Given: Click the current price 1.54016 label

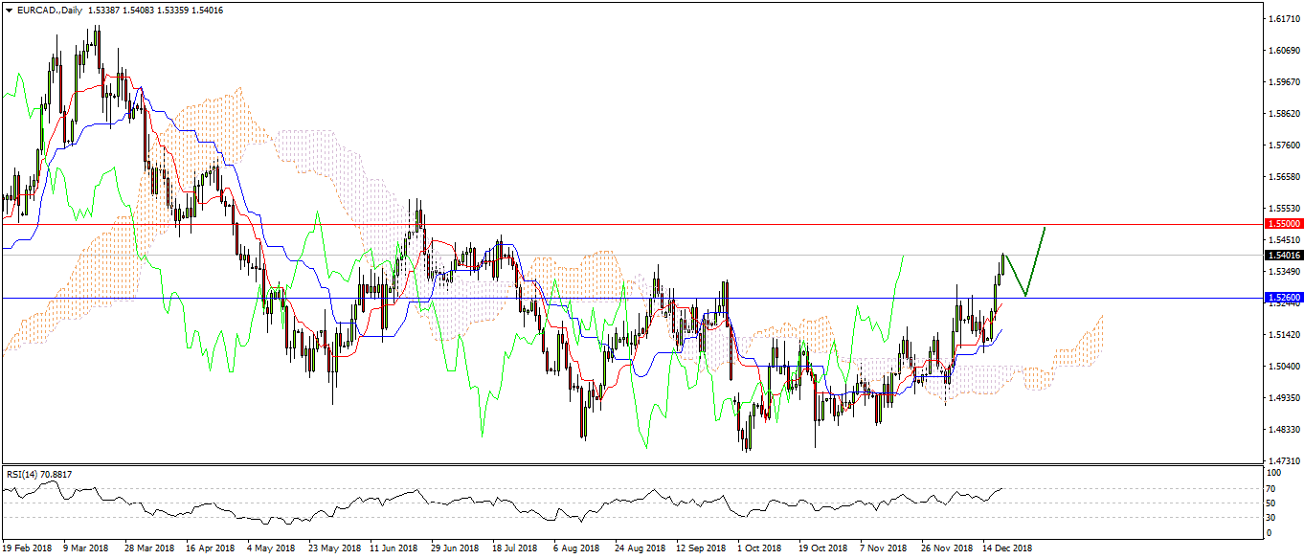Looking at the screenshot, I should point(1282,255).
